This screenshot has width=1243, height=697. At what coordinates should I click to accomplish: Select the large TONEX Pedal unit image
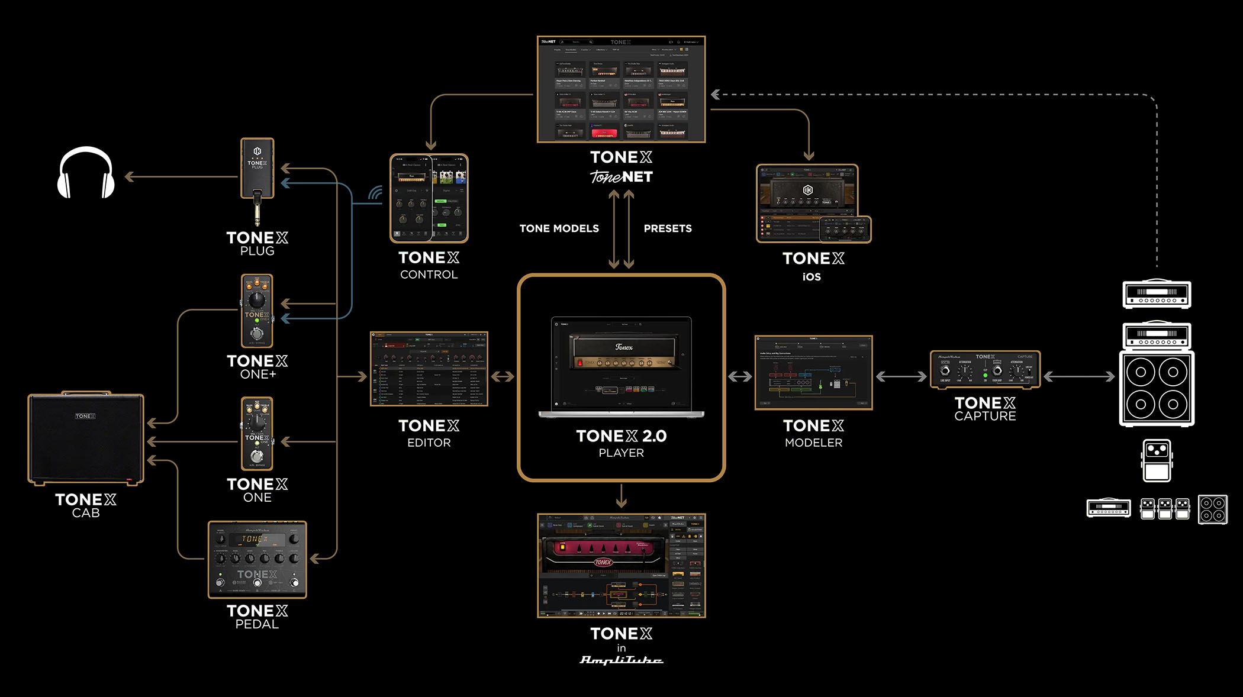coord(257,560)
